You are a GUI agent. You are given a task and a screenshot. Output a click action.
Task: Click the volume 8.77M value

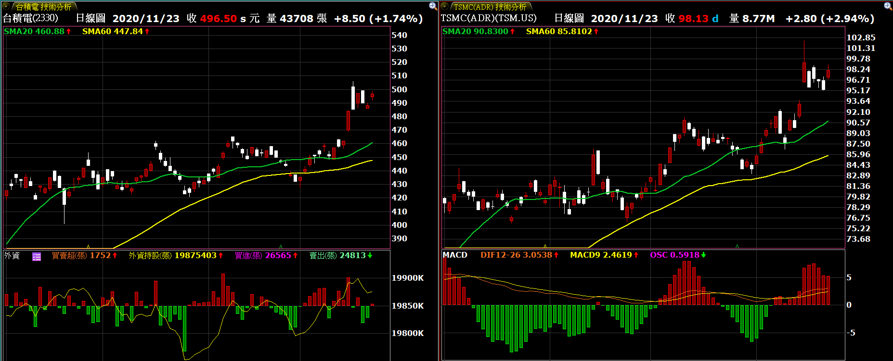click(758, 18)
